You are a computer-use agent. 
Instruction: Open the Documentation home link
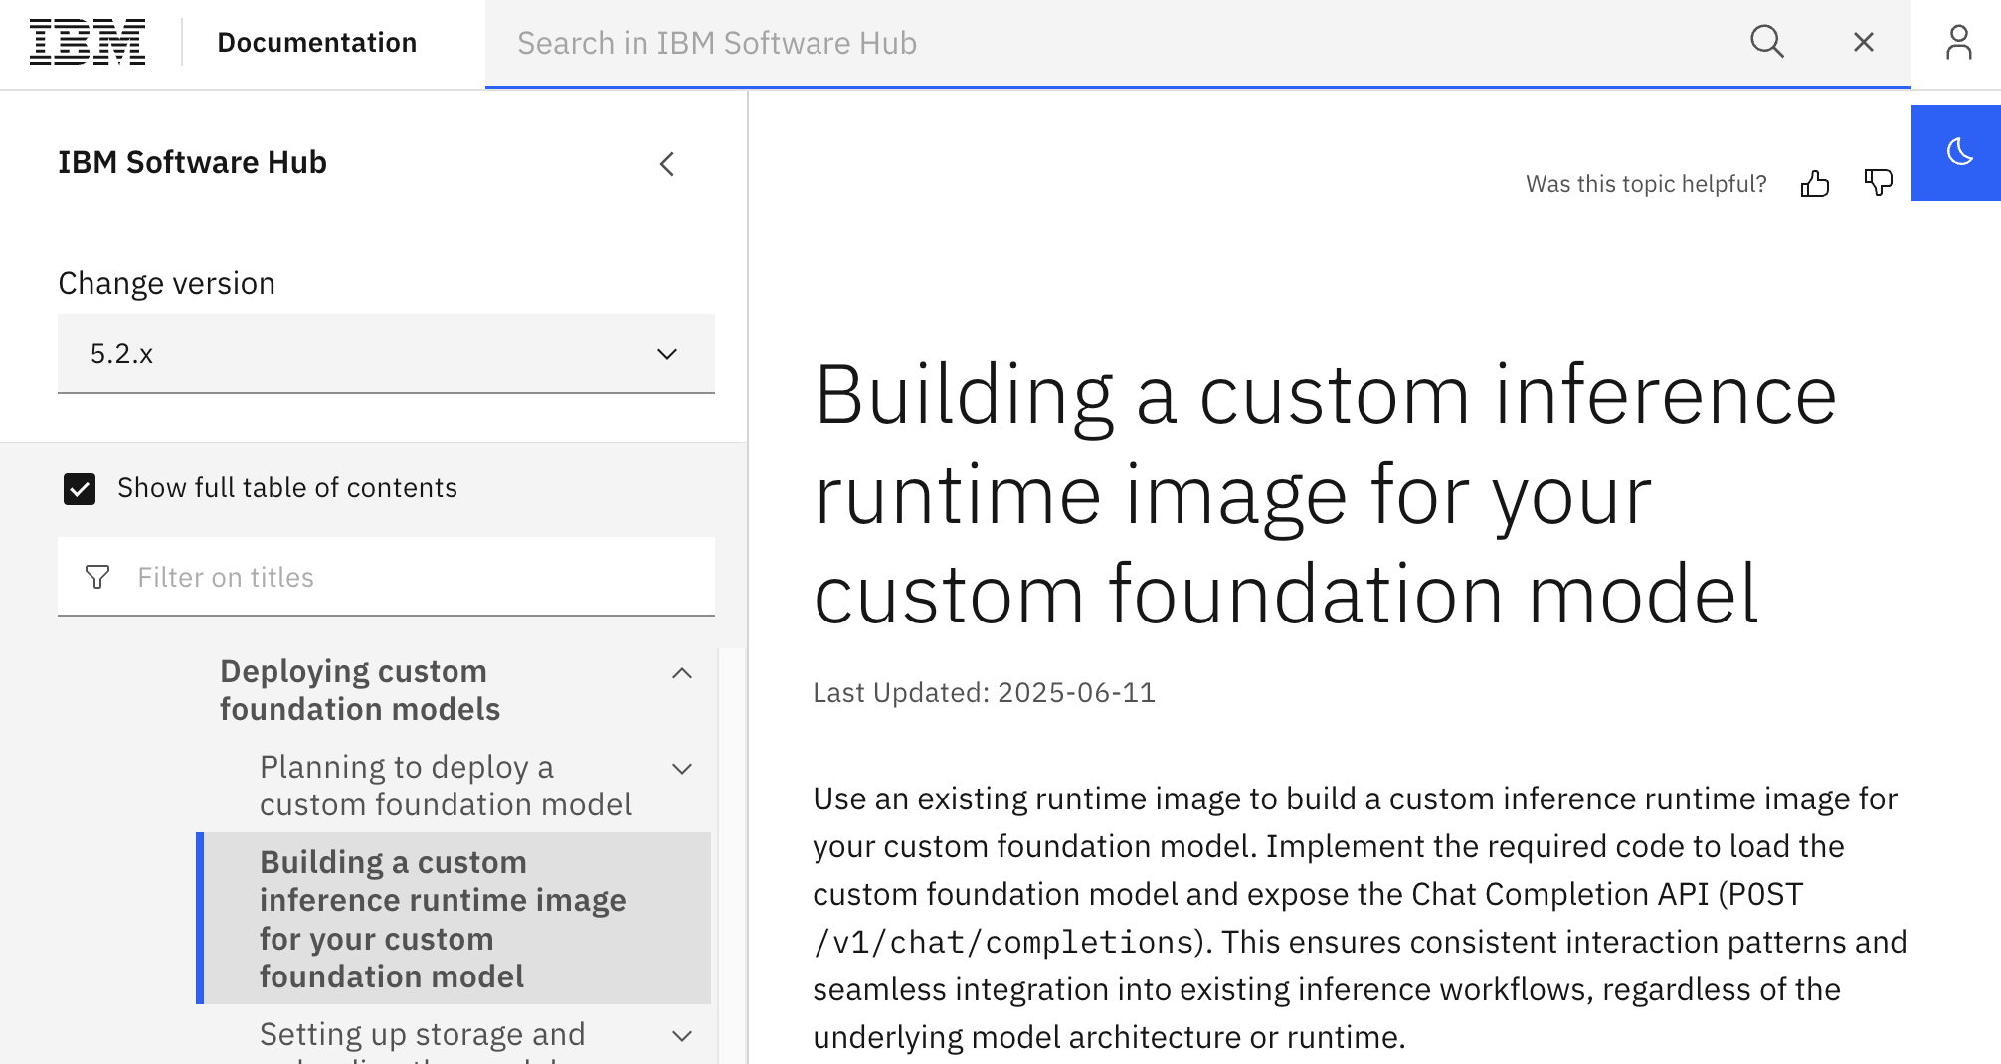[316, 43]
